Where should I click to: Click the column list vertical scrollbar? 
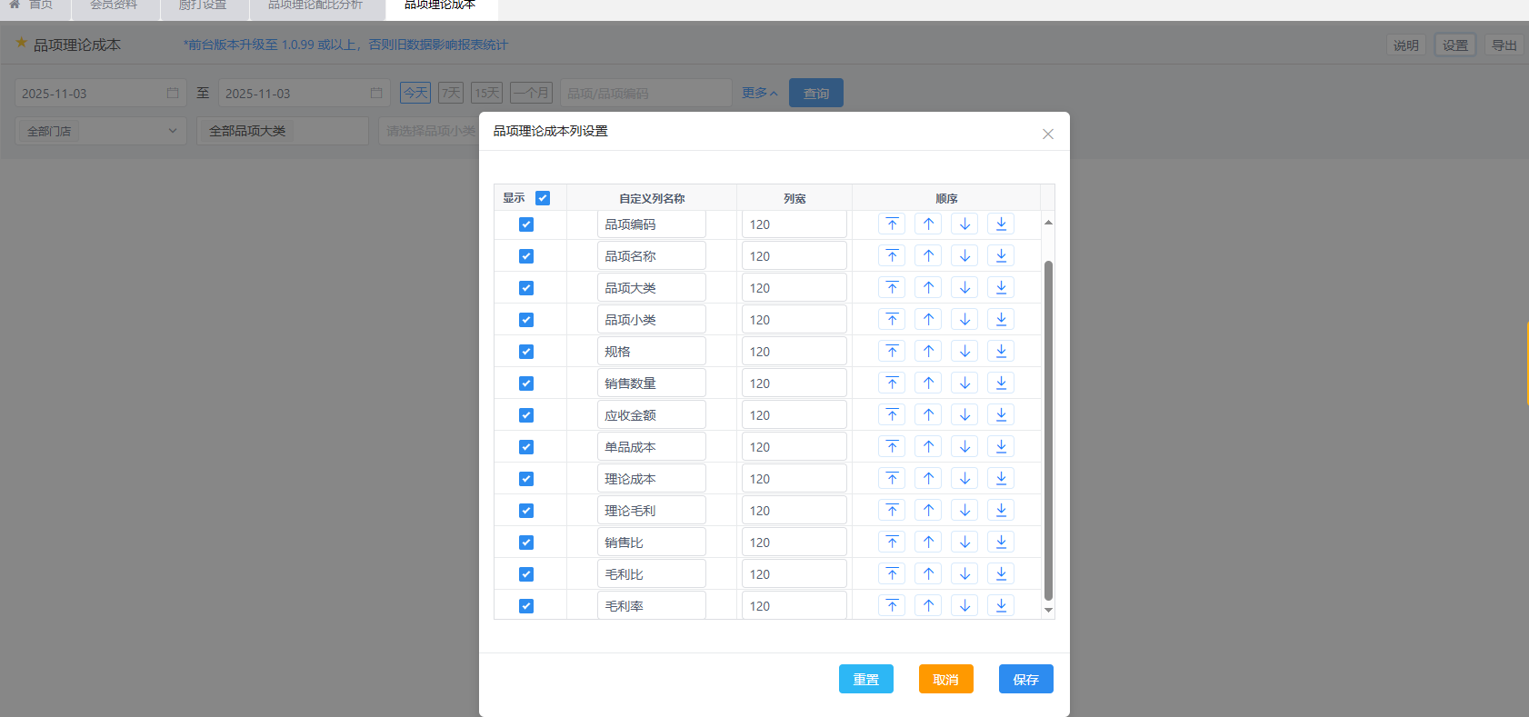(x=1048, y=427)
